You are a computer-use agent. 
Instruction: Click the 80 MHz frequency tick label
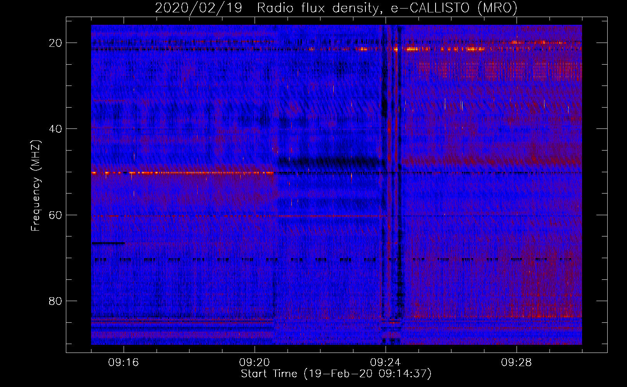55,301
